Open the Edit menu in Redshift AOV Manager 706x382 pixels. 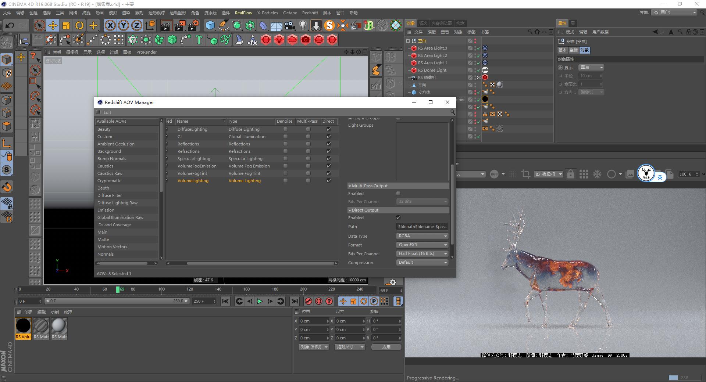[107, 112]
